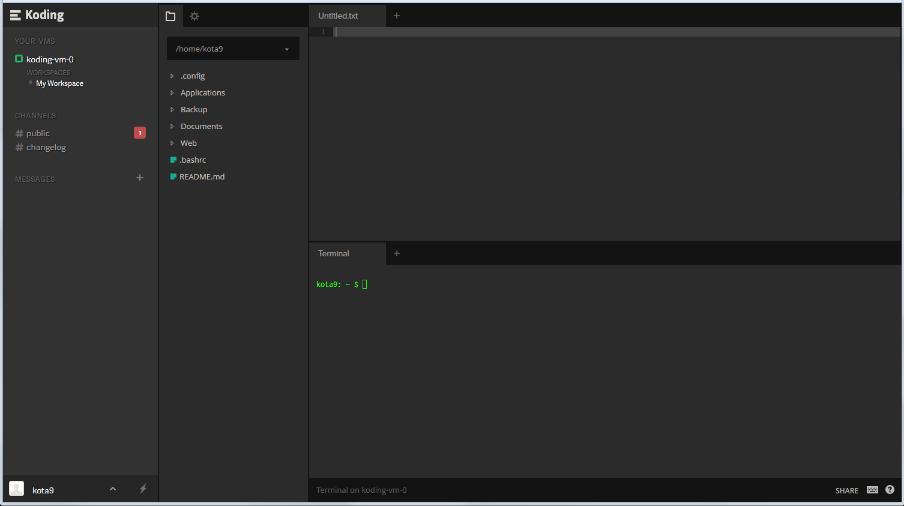Add a new terminal tab with plus

pyautogui.click(x=397, y=253)
